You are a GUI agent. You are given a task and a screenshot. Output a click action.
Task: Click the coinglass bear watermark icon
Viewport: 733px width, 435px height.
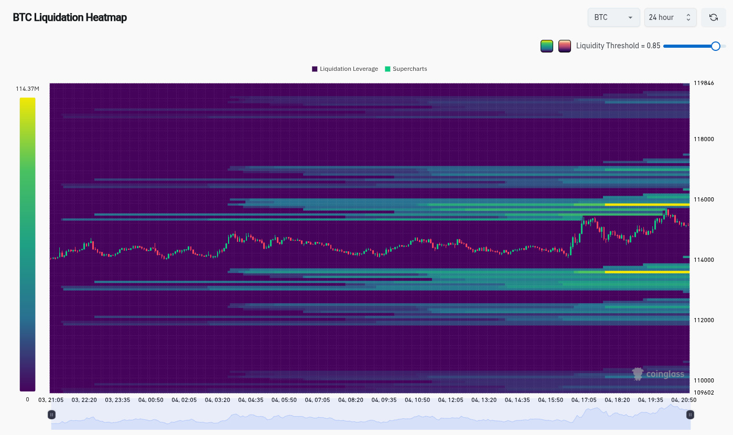tap(638, 374)
